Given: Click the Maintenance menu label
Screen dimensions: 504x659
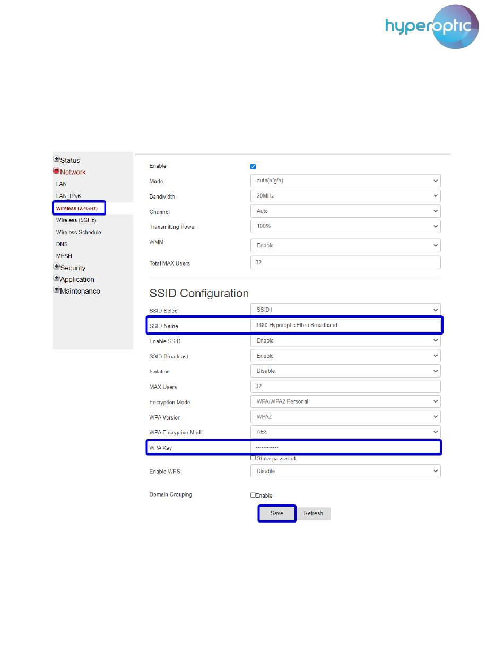Looking at the screenshot, I should pos(80,291).
